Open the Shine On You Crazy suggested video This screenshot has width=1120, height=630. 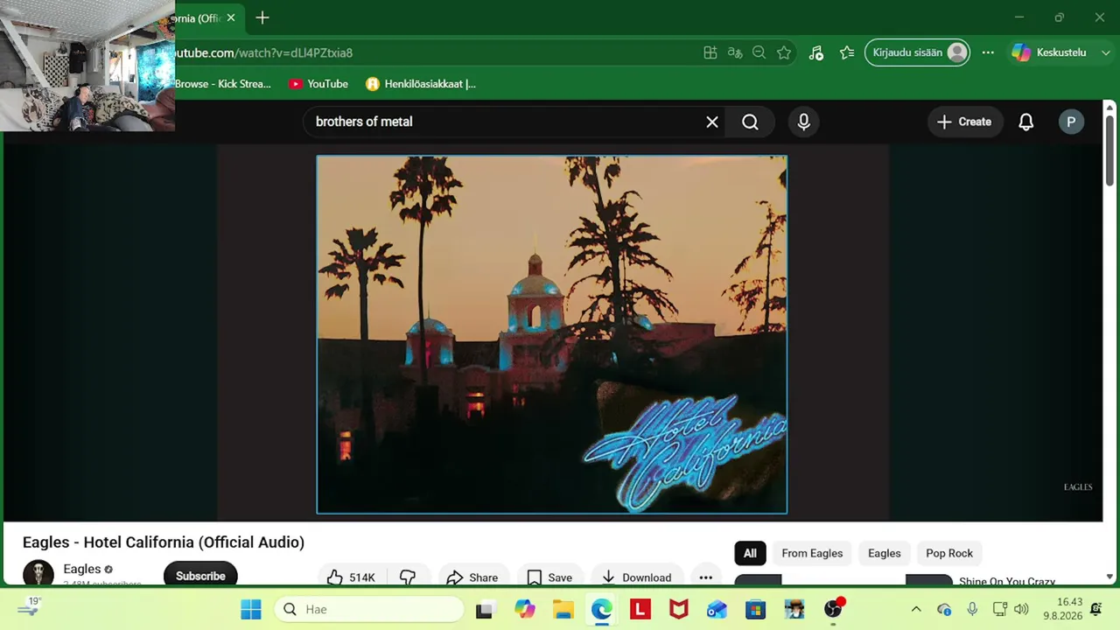click(x=1006, y=581)
